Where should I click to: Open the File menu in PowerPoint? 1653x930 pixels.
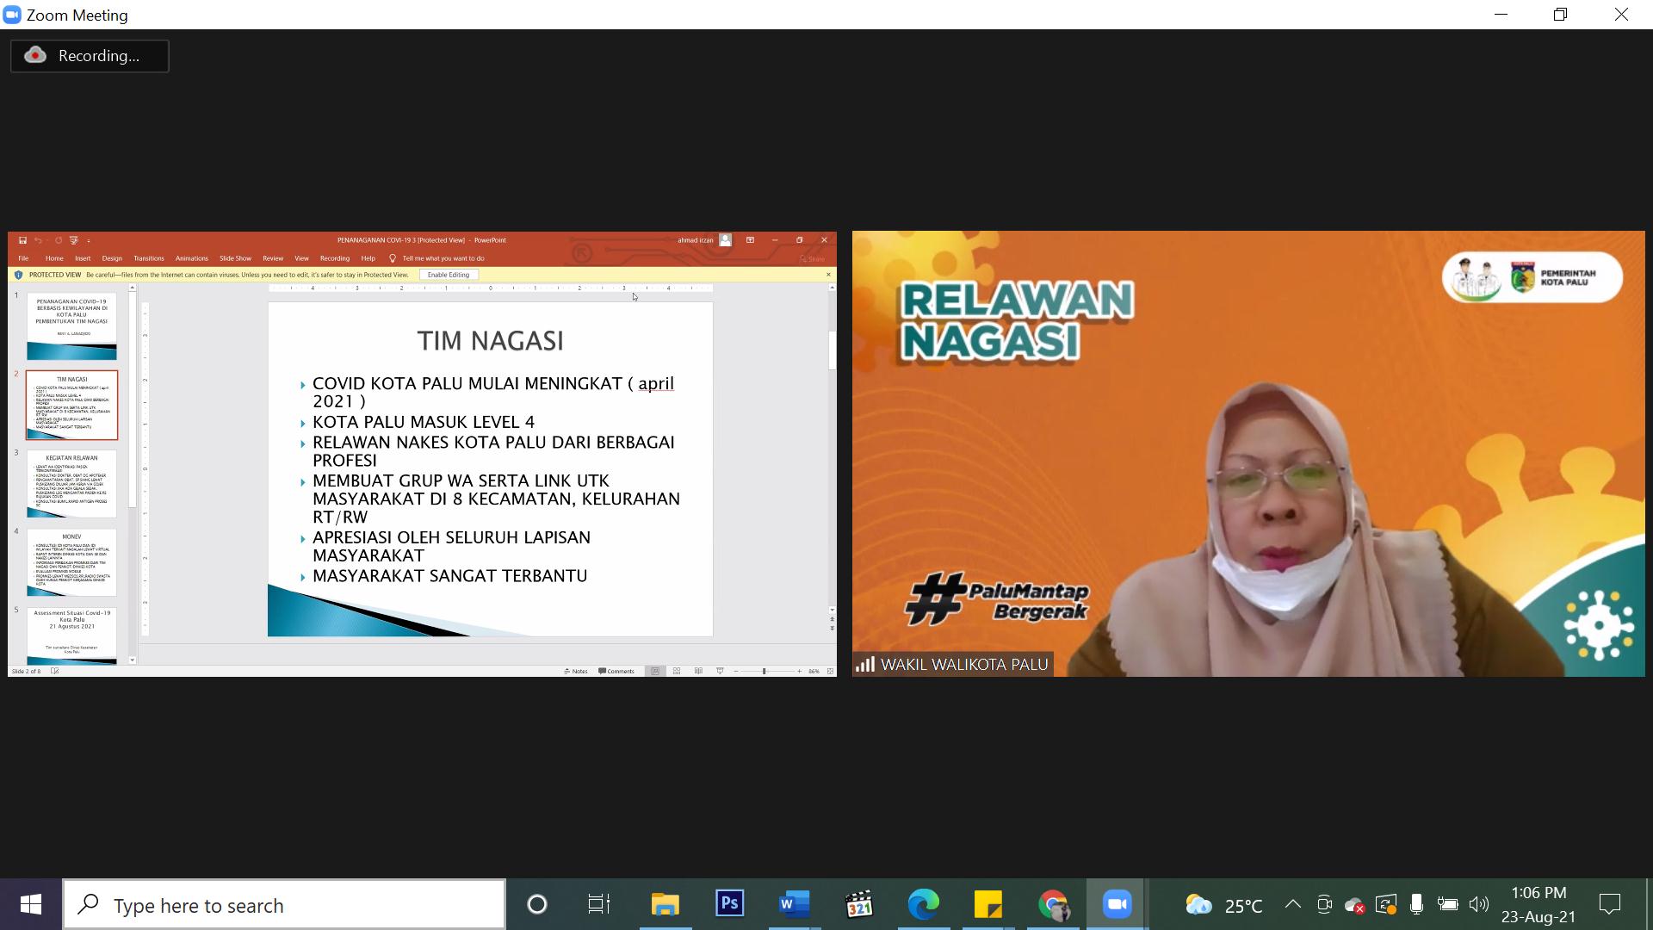point(23,258)
